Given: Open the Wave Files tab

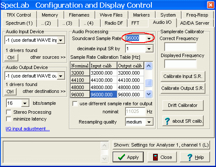Looking at the screenshot, I should (x=111, y=15).
